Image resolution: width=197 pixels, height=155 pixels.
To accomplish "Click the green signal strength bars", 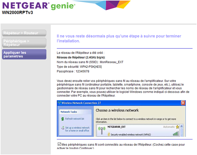I will tap(176, 134).
